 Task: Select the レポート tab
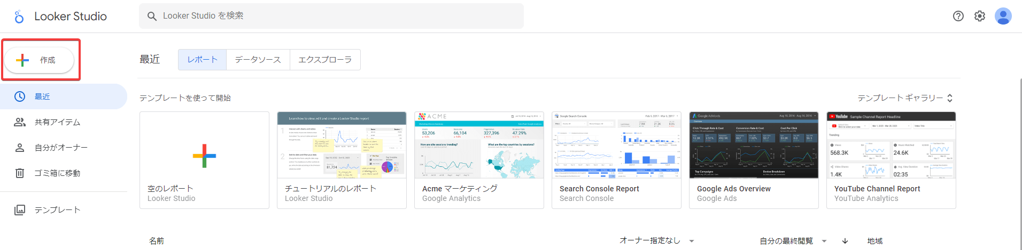[202, 60]
